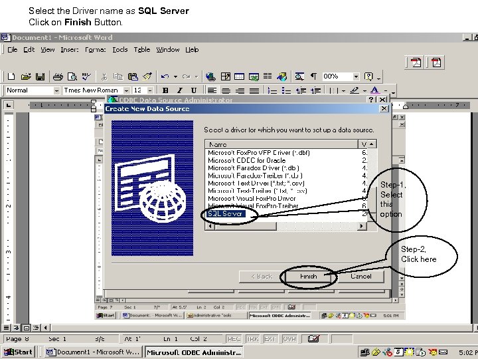Click the Microsoft Word Help question icon

[368, 76]
